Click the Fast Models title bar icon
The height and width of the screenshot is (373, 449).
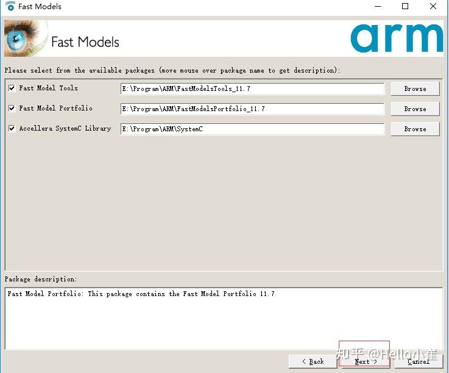(x=10, y=6)
